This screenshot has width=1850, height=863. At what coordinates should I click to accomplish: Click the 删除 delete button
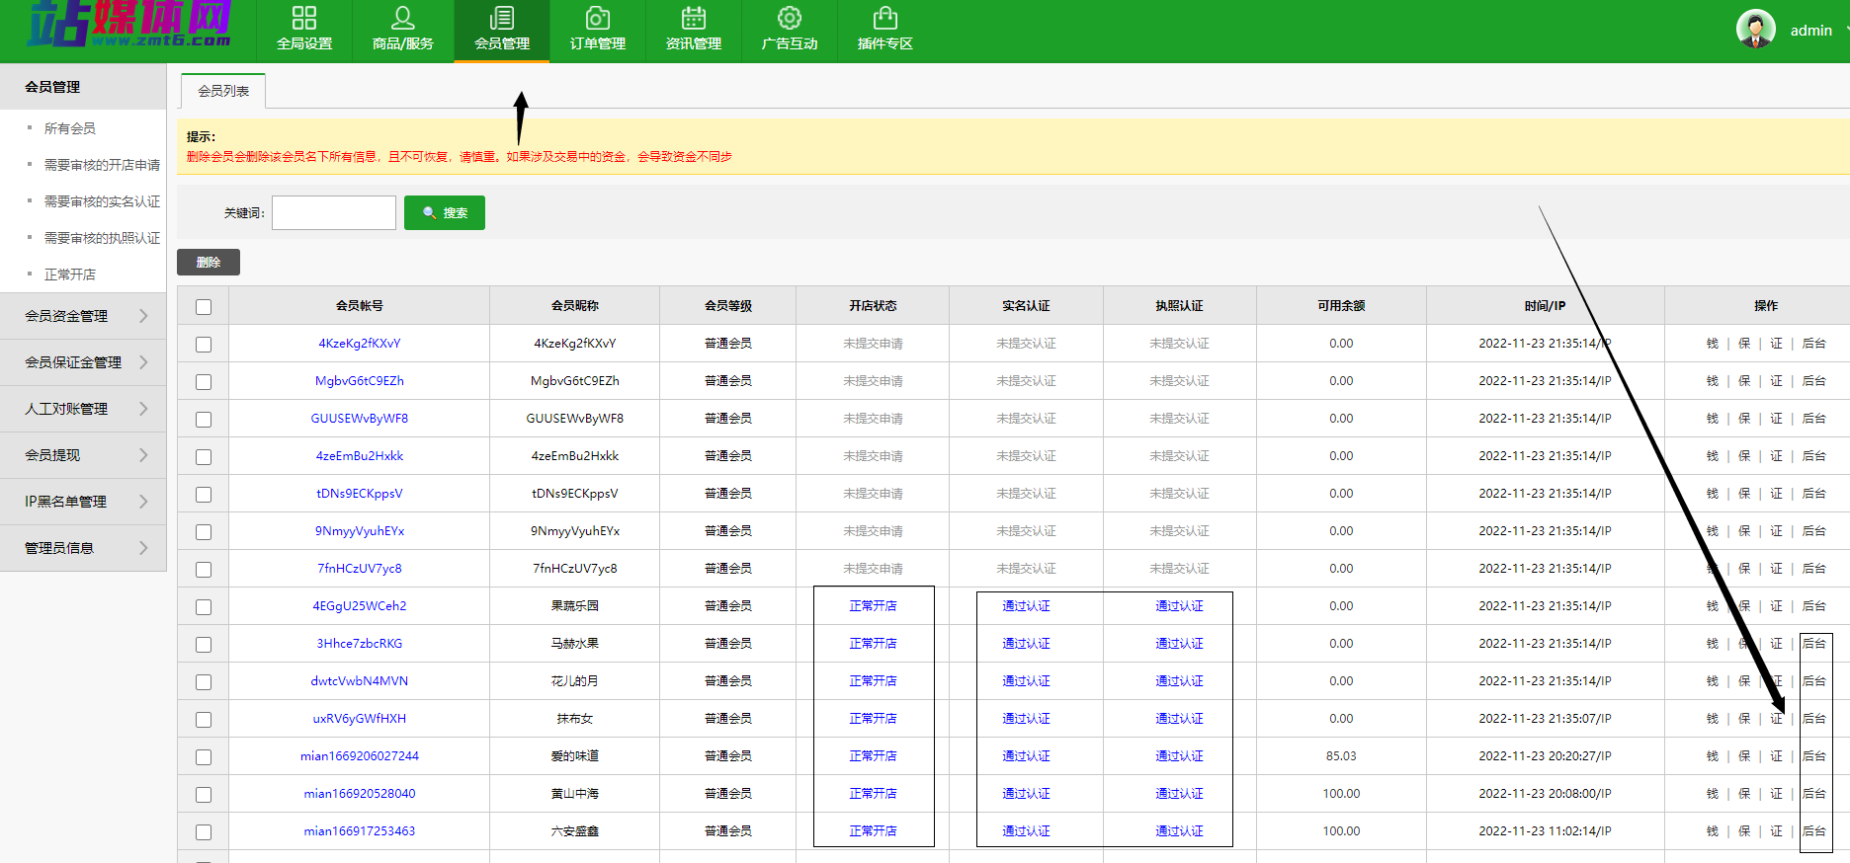click(x=209, y=263)
